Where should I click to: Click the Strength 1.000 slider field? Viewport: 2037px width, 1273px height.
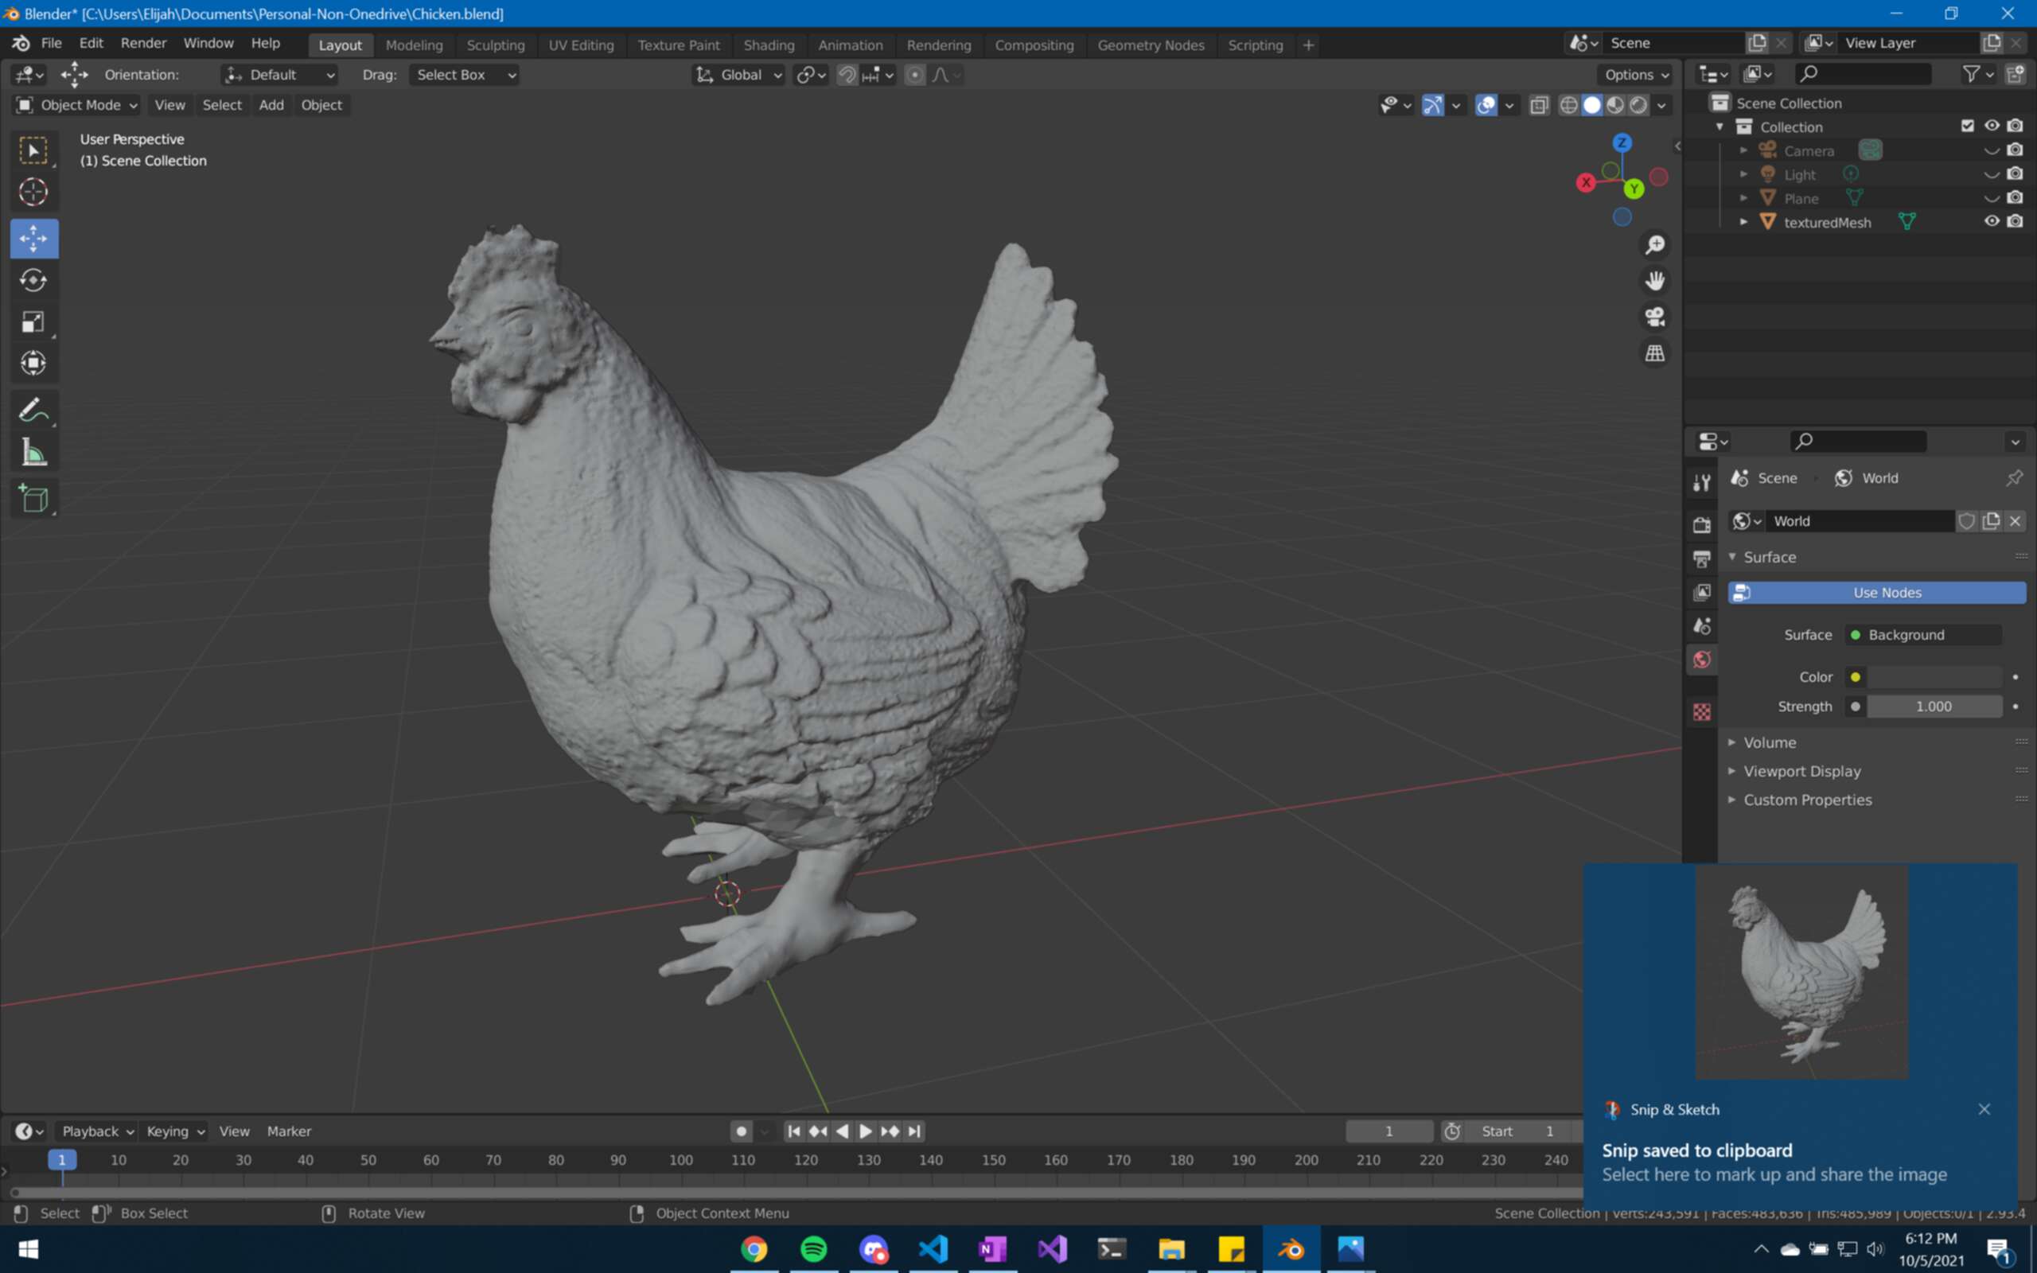tap(1934, 707)
